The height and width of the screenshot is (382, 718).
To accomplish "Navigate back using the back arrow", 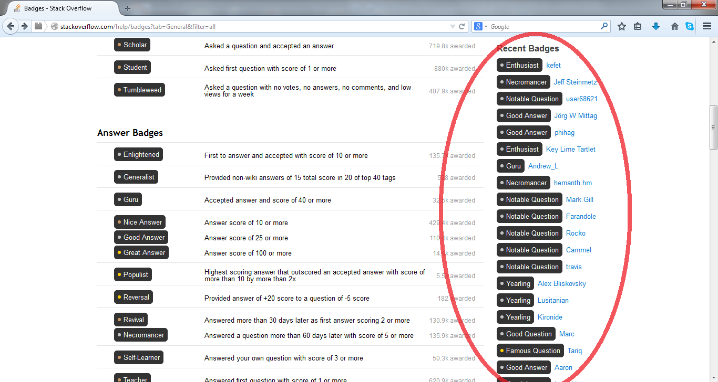I will coord(11,26).
